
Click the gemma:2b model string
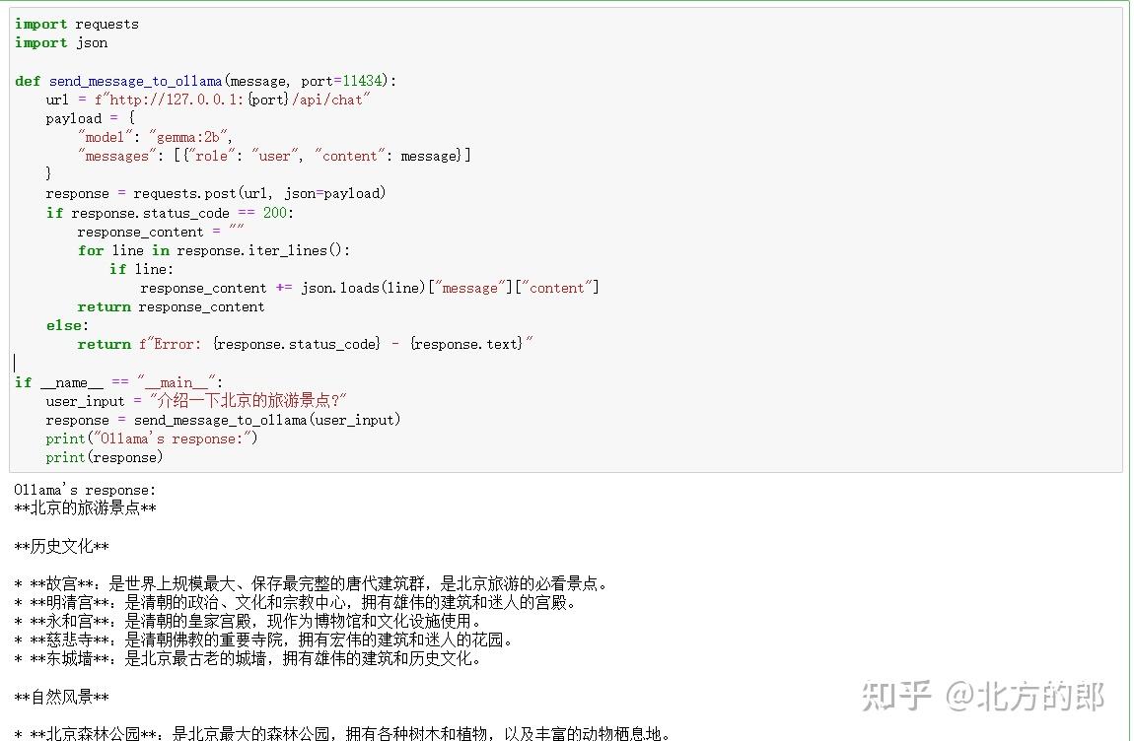(x=187, y=137)
